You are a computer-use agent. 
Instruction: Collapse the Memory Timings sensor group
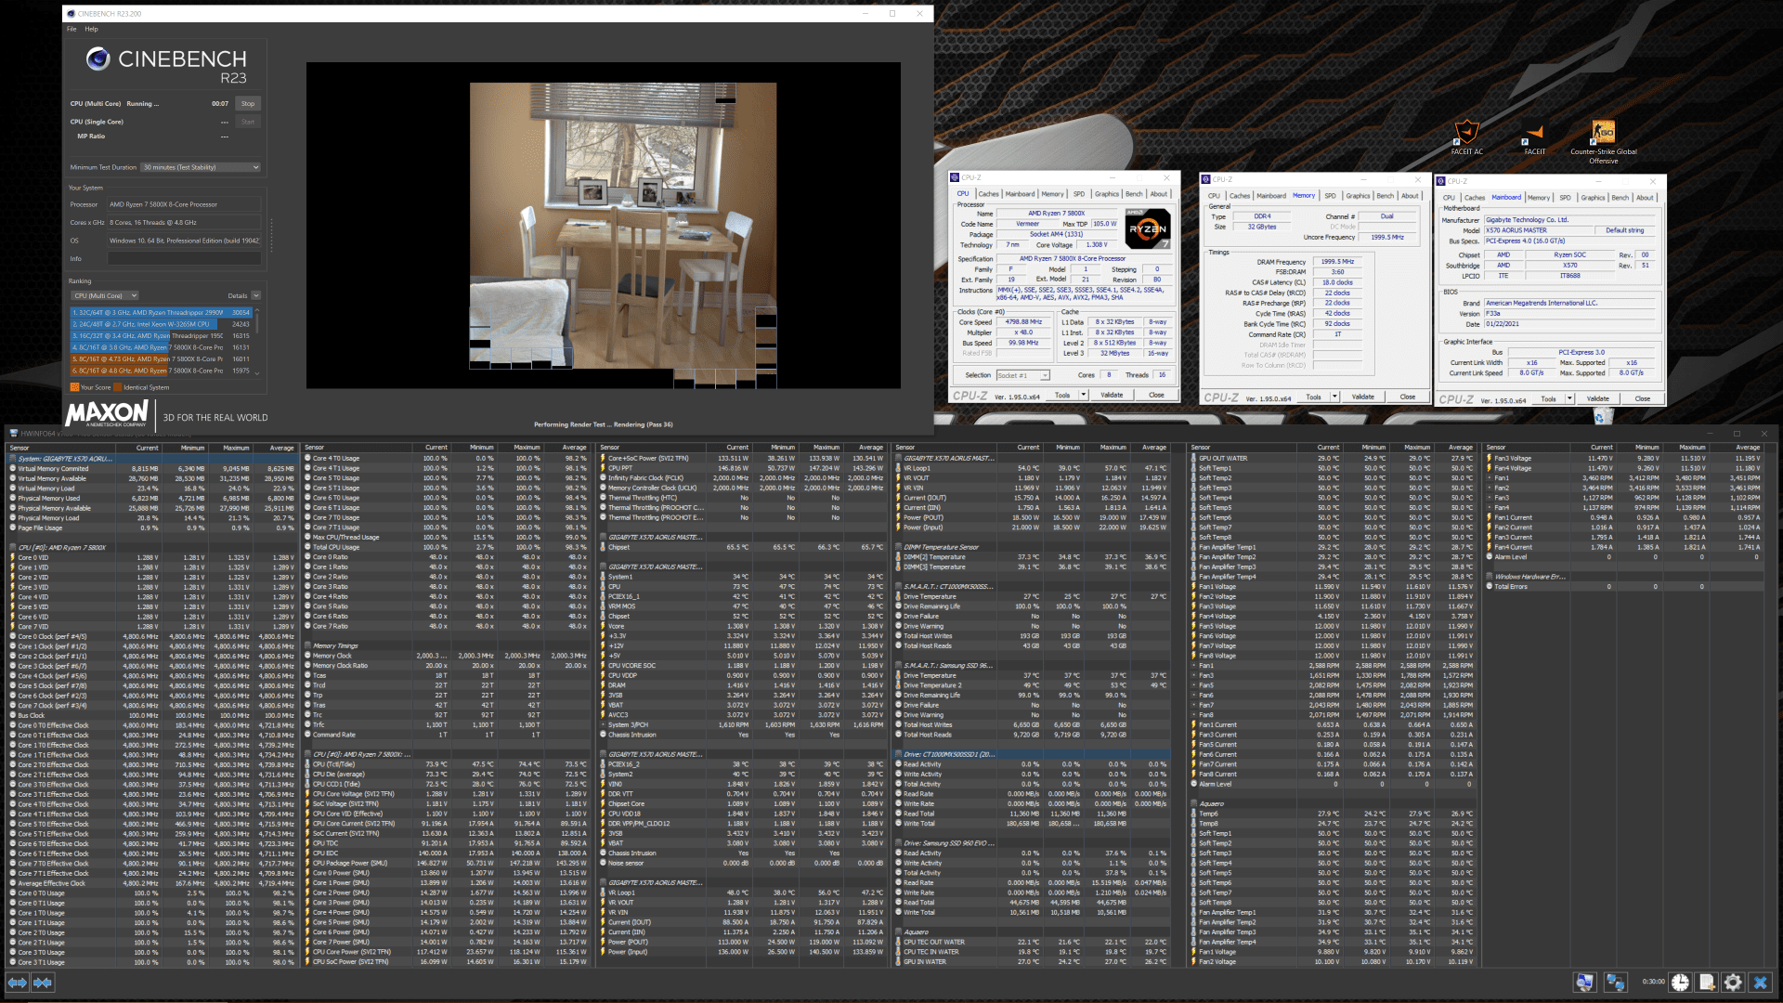pyautogui.click(x=335, y=646)
